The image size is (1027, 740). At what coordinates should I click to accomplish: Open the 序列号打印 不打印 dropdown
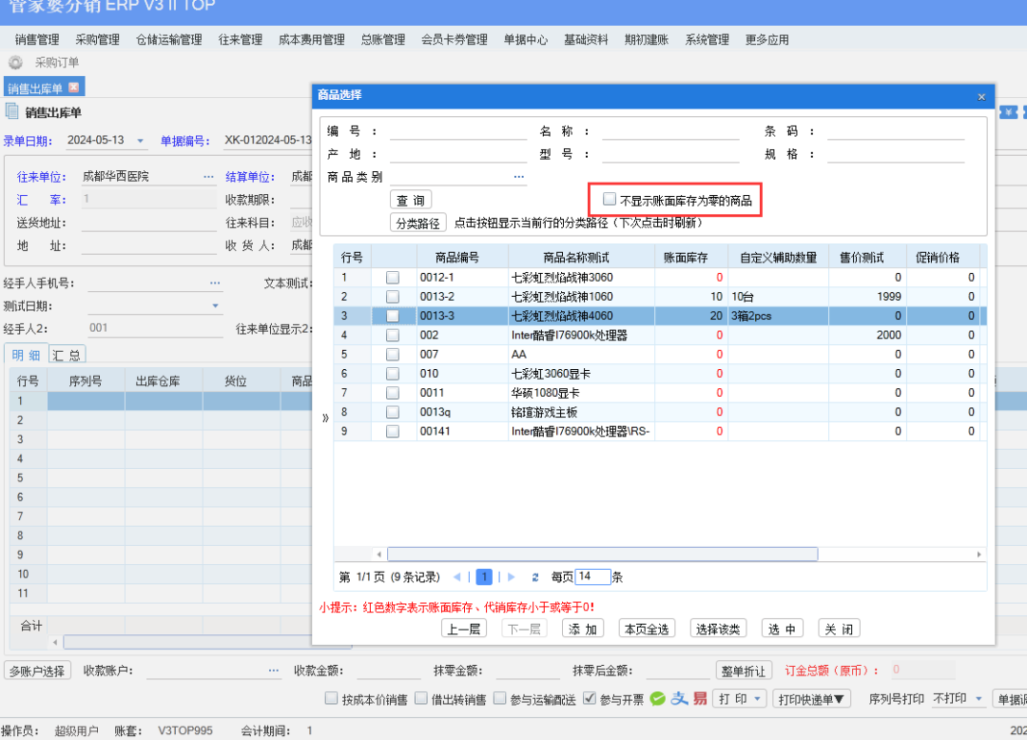(979, 699)
